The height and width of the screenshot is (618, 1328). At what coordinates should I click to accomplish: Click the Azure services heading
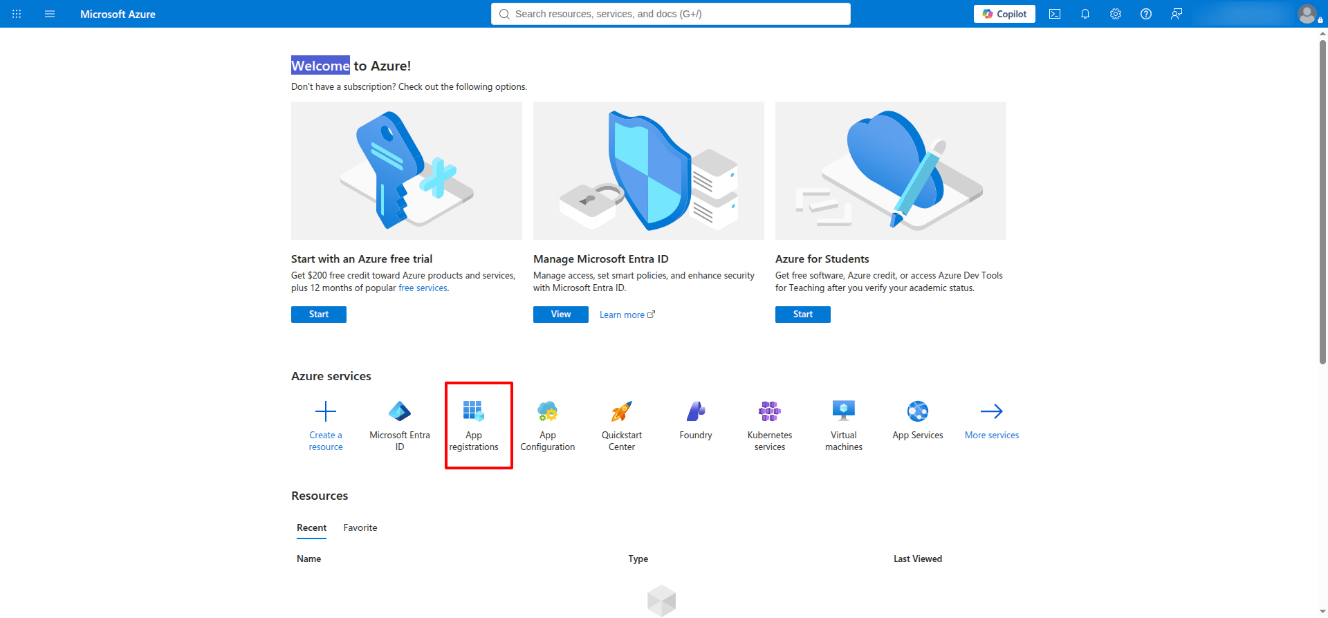[331, 376]
